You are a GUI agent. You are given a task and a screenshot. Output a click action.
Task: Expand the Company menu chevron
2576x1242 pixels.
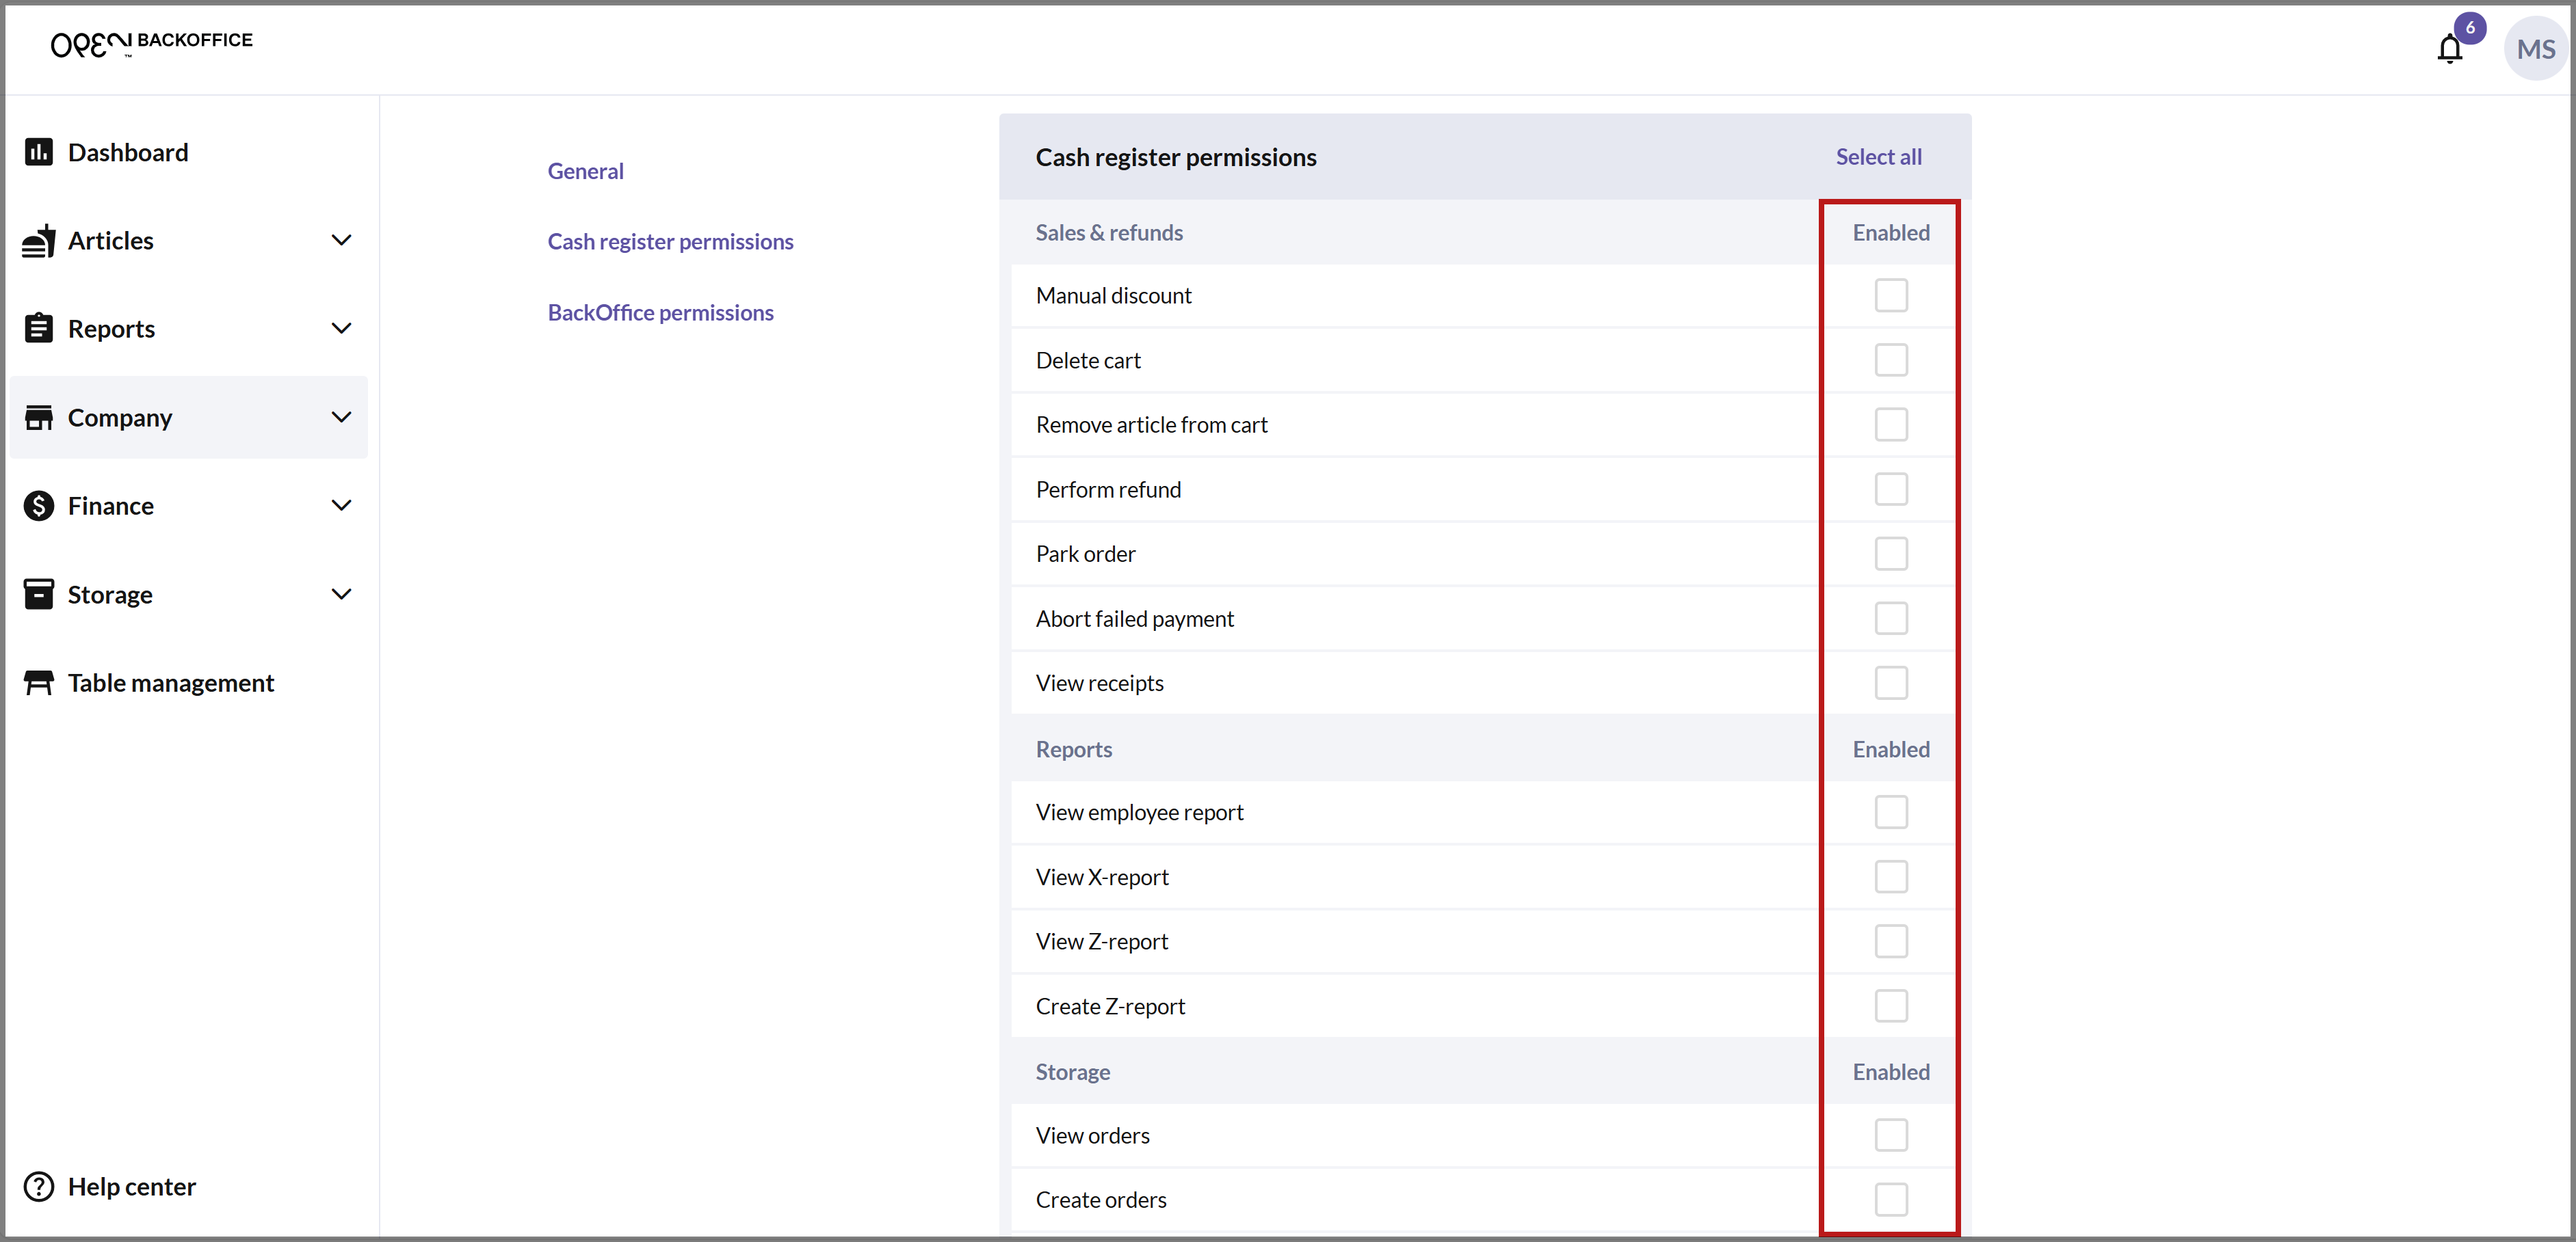tap(341, 417)
